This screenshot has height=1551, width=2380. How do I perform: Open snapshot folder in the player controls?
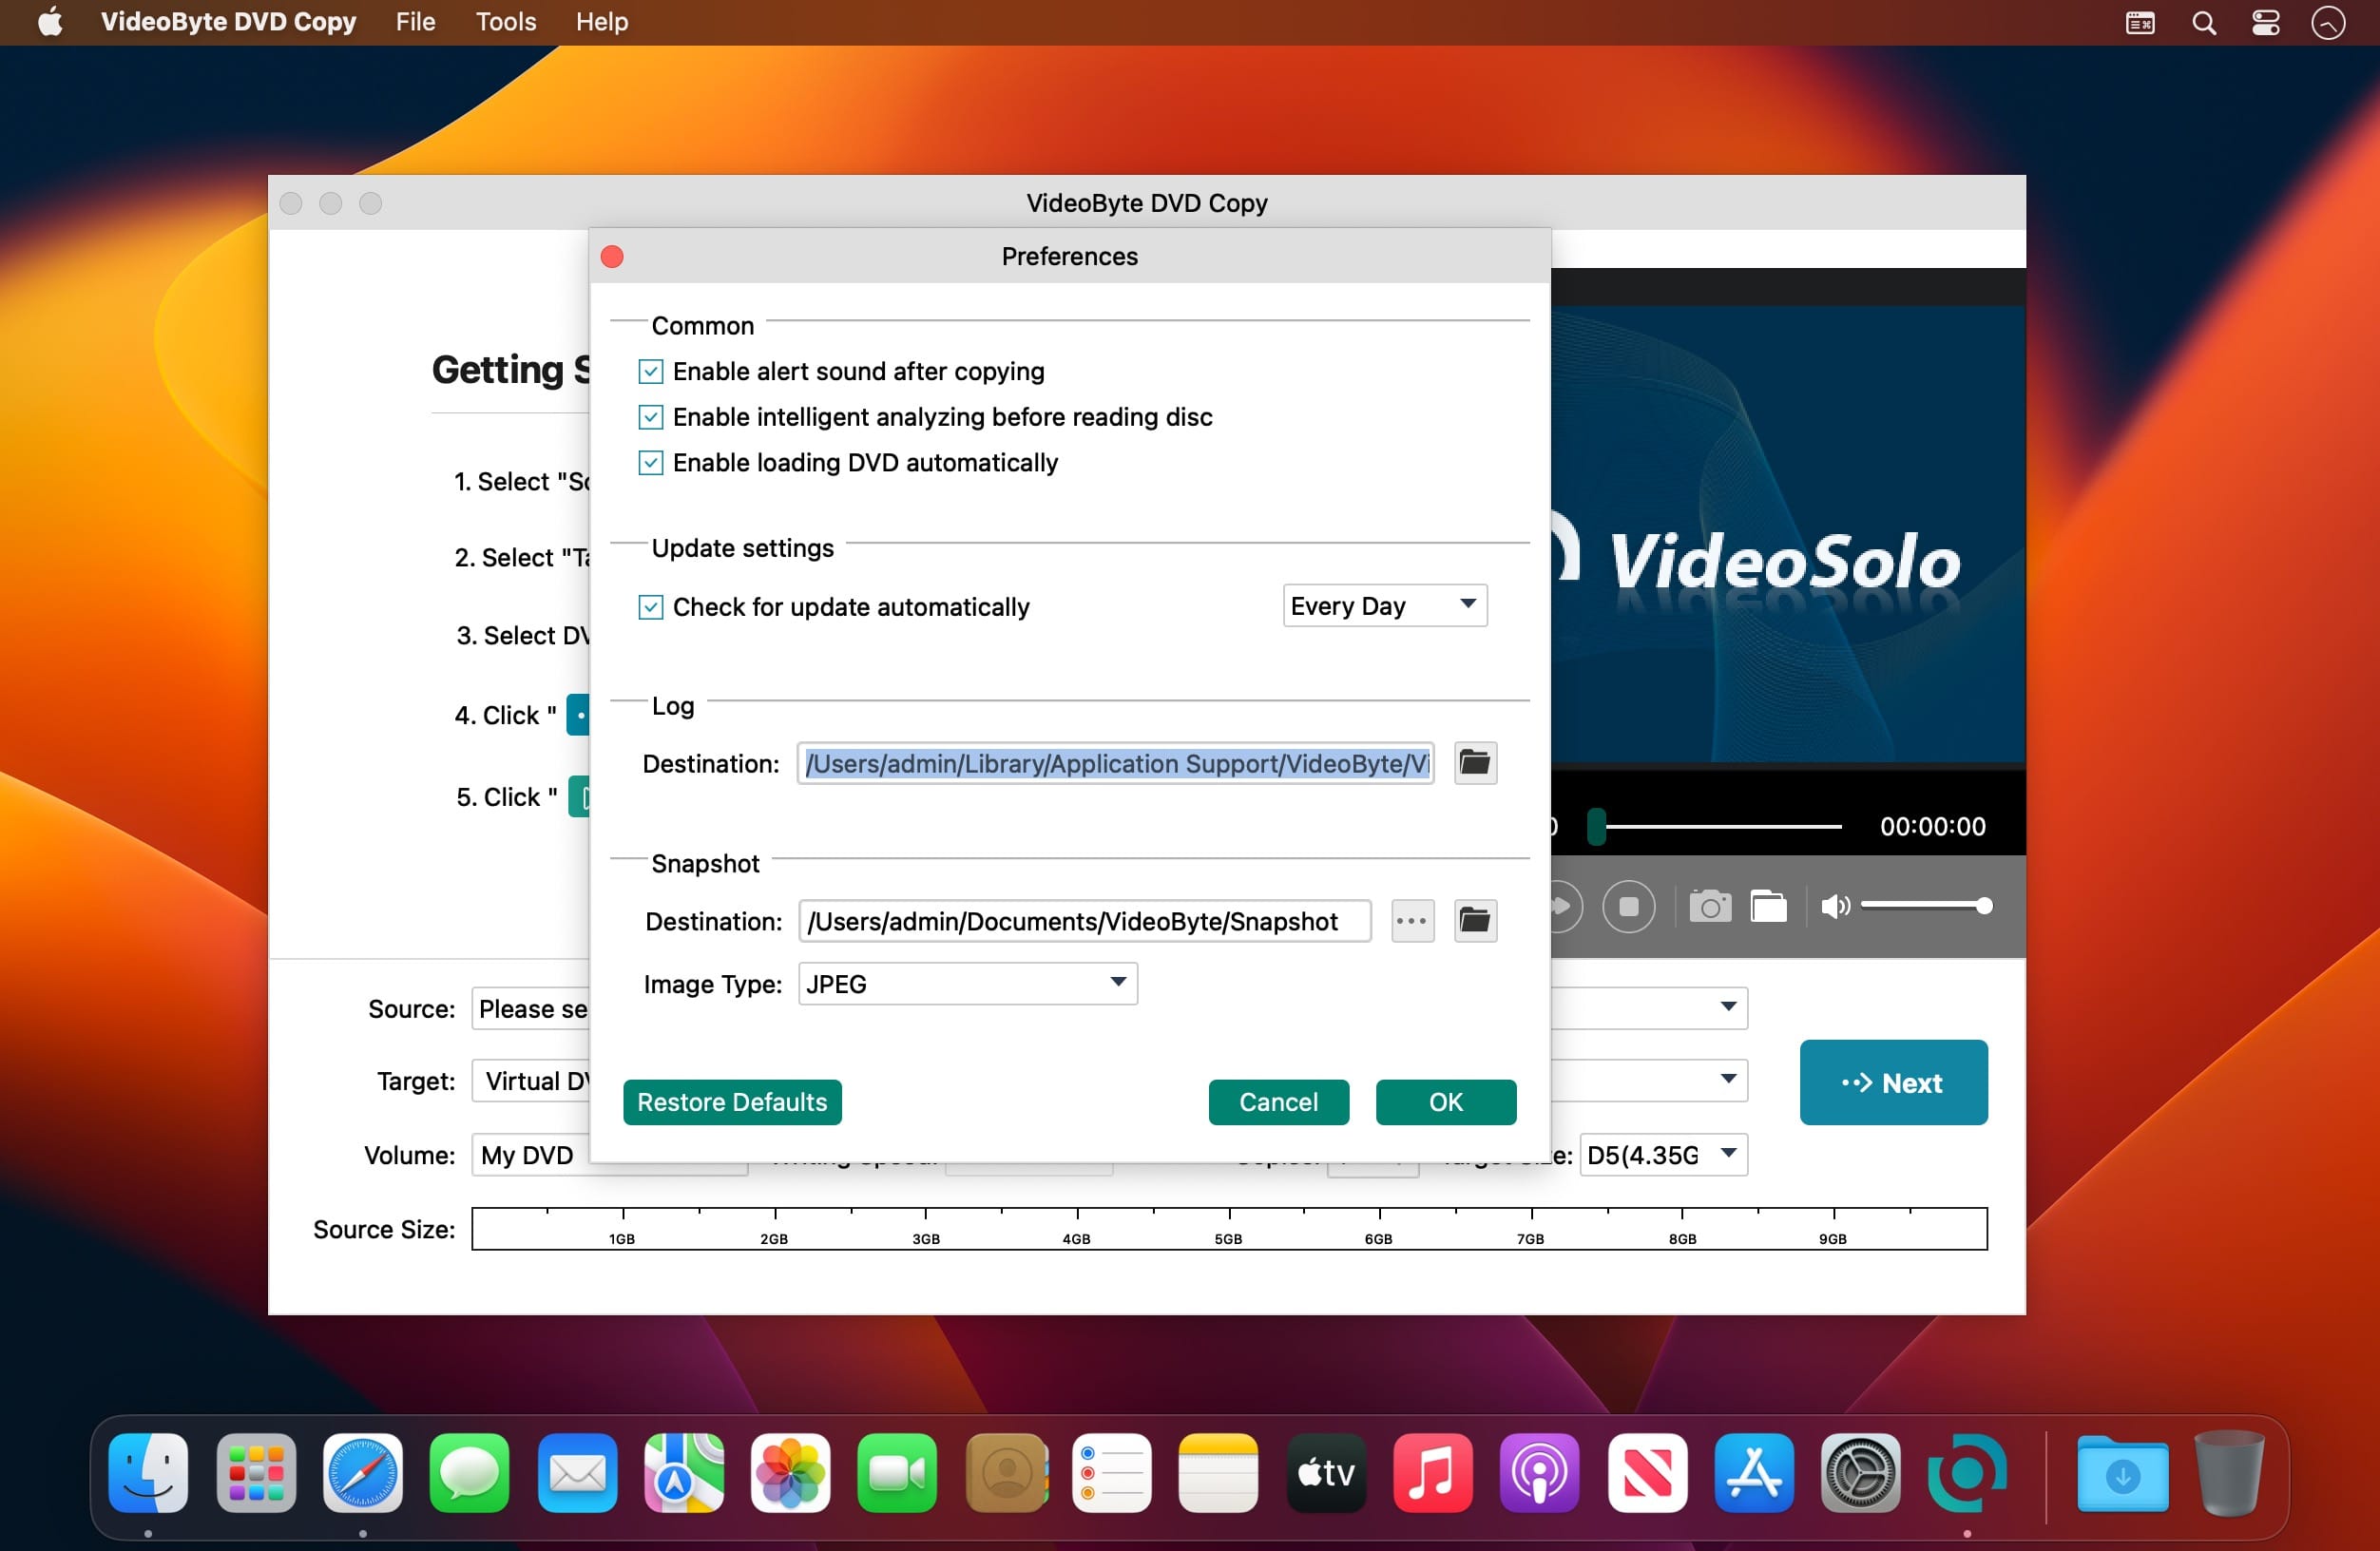pyautogui.click(x=1769, y=906)
